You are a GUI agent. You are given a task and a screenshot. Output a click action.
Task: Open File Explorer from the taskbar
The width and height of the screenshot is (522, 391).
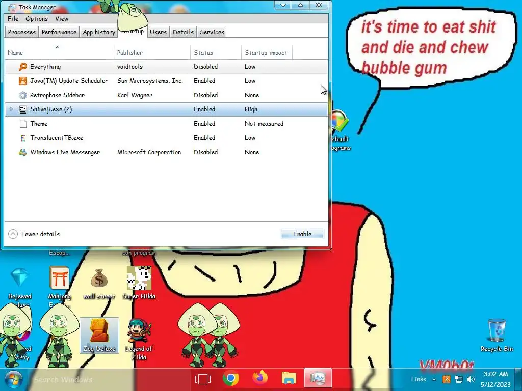coord(289,379)
